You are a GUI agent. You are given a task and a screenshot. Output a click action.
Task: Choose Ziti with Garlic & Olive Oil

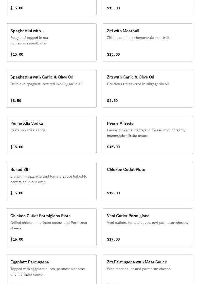[x=148, y=89]
